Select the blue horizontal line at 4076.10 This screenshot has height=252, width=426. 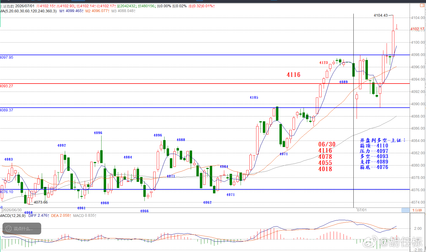point(205,189)
